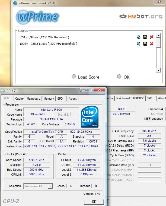This screenshot has height=206, width=166.
Task: Click the memory type field DDR3
Action: 121,109
